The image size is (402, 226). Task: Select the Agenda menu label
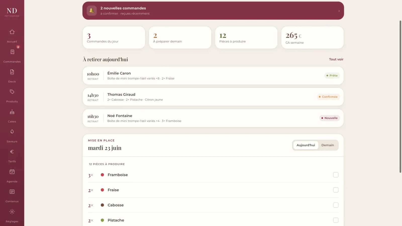pyautogui.click(x=12, y=182)
